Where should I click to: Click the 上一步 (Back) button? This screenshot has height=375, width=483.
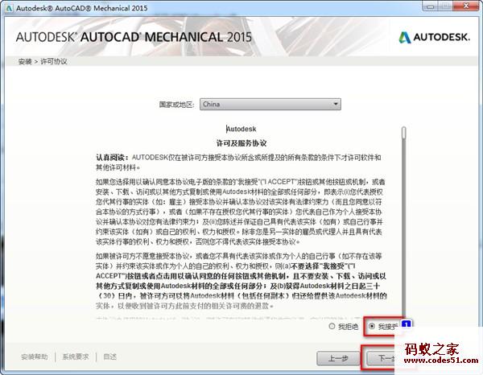pos(338,358)
